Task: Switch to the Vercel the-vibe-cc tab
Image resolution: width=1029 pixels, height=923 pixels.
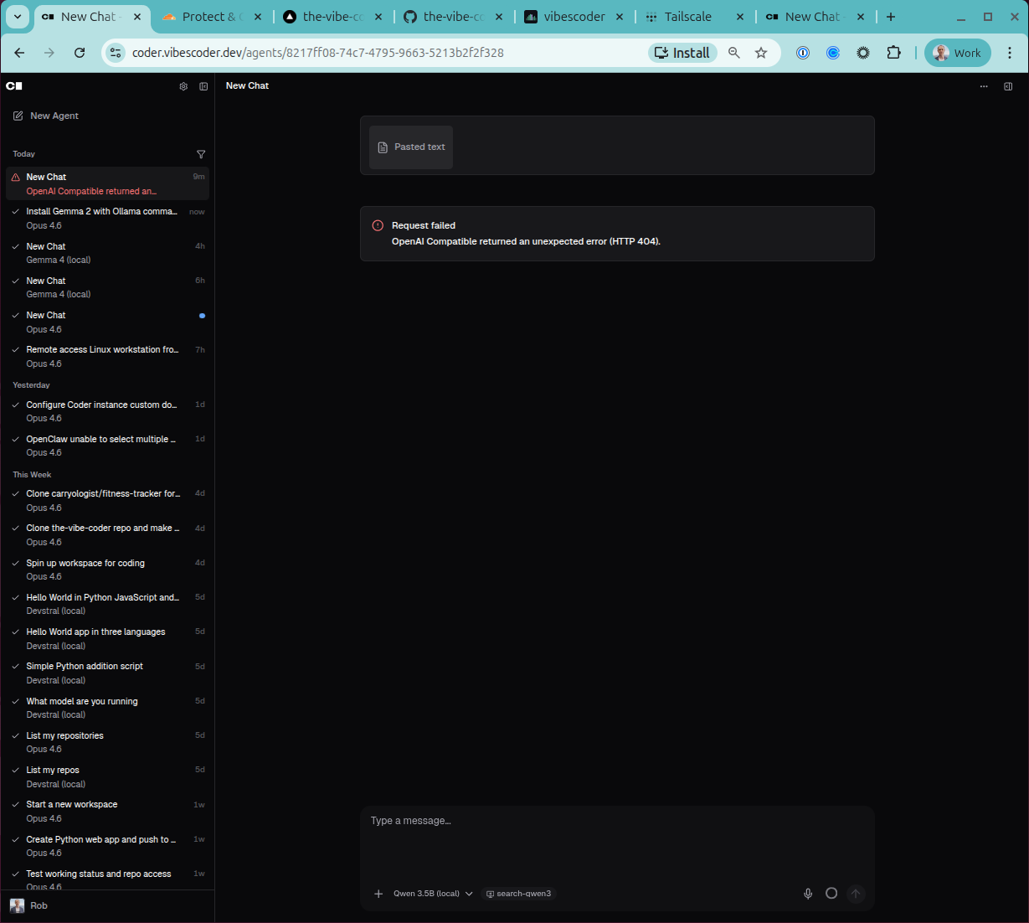Action: (x=332, y=17)
